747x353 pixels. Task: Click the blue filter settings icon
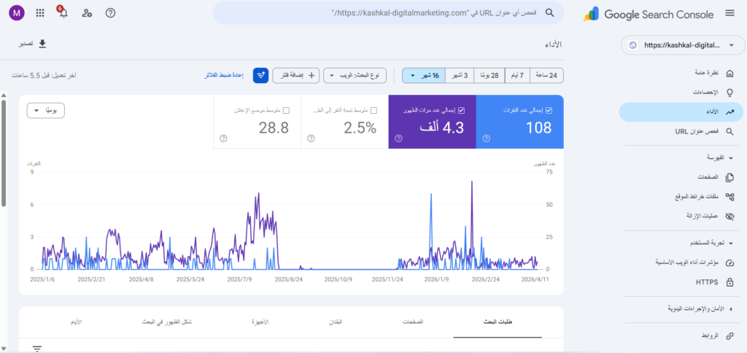tap(260, 75)
